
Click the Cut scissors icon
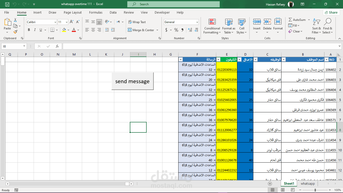pyautogui.click(x=15, y=20)
